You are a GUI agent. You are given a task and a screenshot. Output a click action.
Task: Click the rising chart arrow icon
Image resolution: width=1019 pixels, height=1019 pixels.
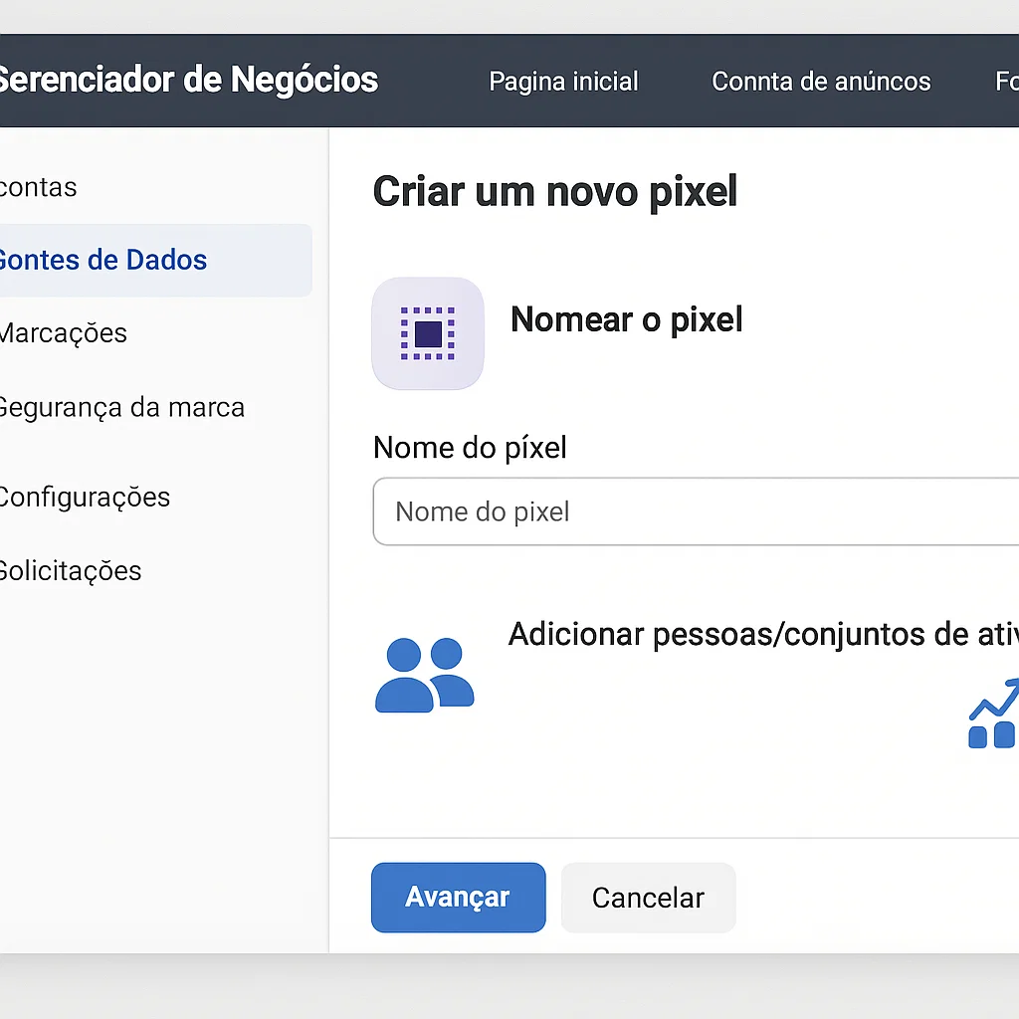coord(994,713)
